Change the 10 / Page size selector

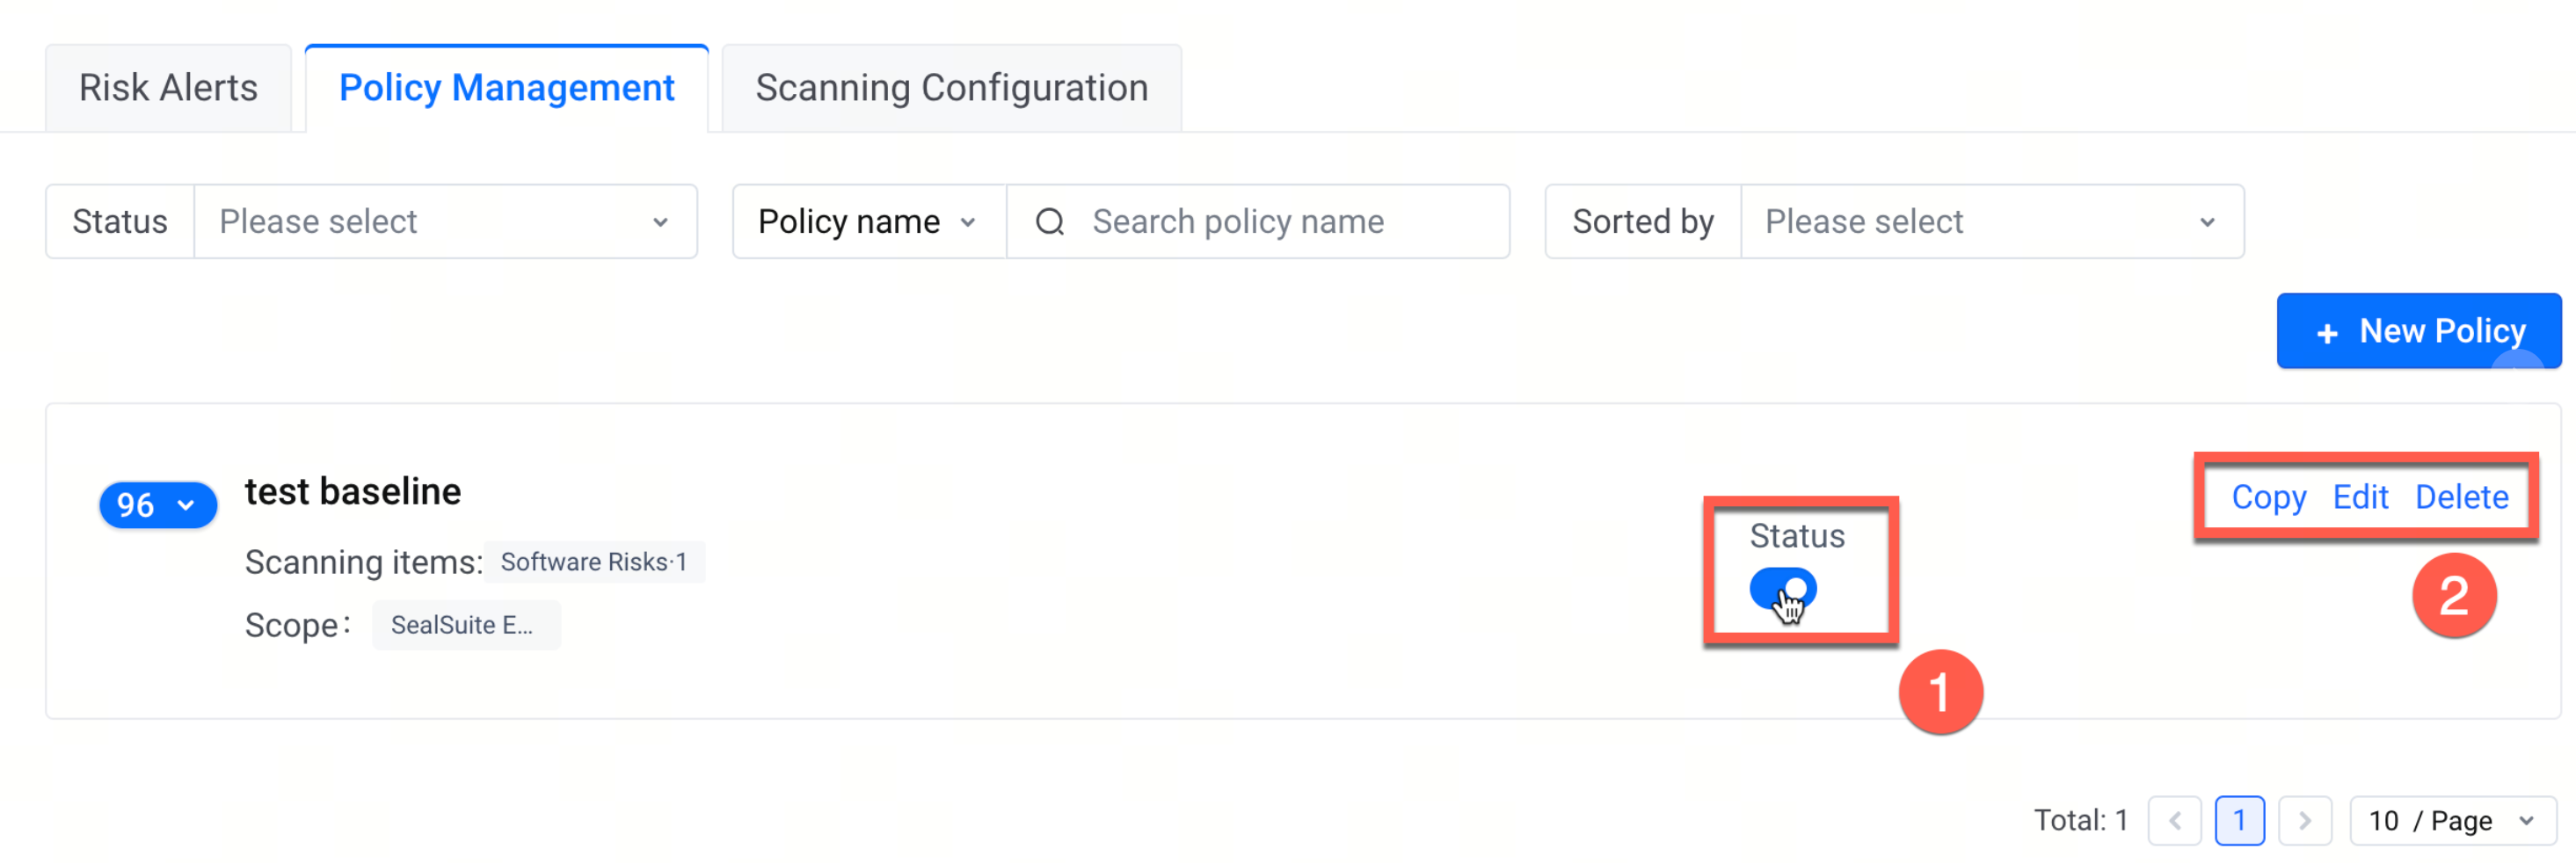2452,820
